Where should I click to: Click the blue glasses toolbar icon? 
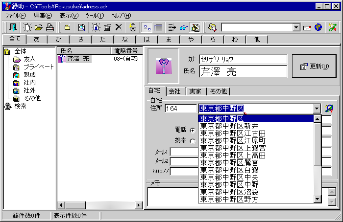(x=183, y=27)
